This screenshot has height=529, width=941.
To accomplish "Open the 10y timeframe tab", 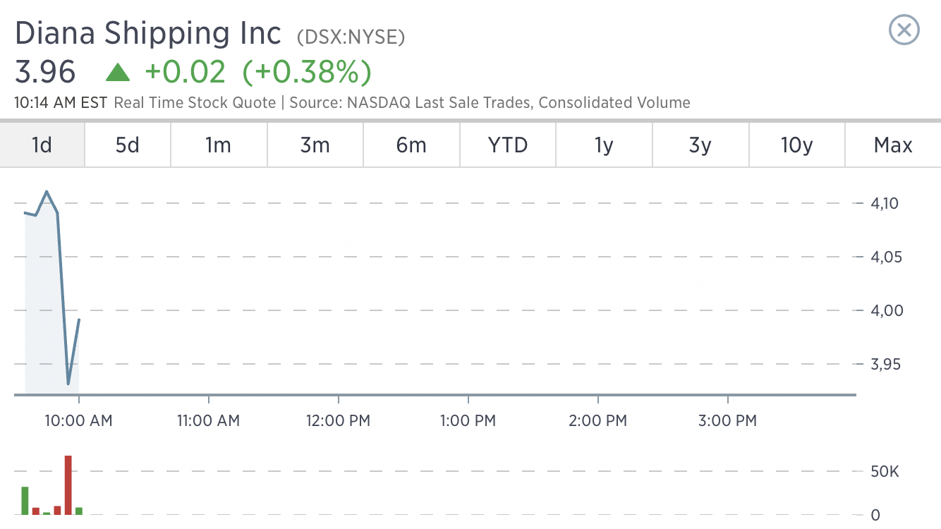I will [797, 145].
